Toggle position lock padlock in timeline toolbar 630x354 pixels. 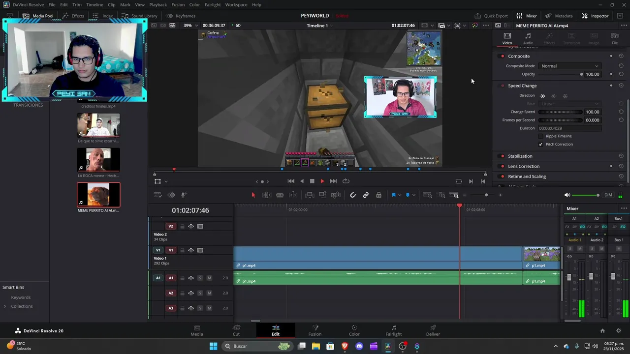coord(378,195)
